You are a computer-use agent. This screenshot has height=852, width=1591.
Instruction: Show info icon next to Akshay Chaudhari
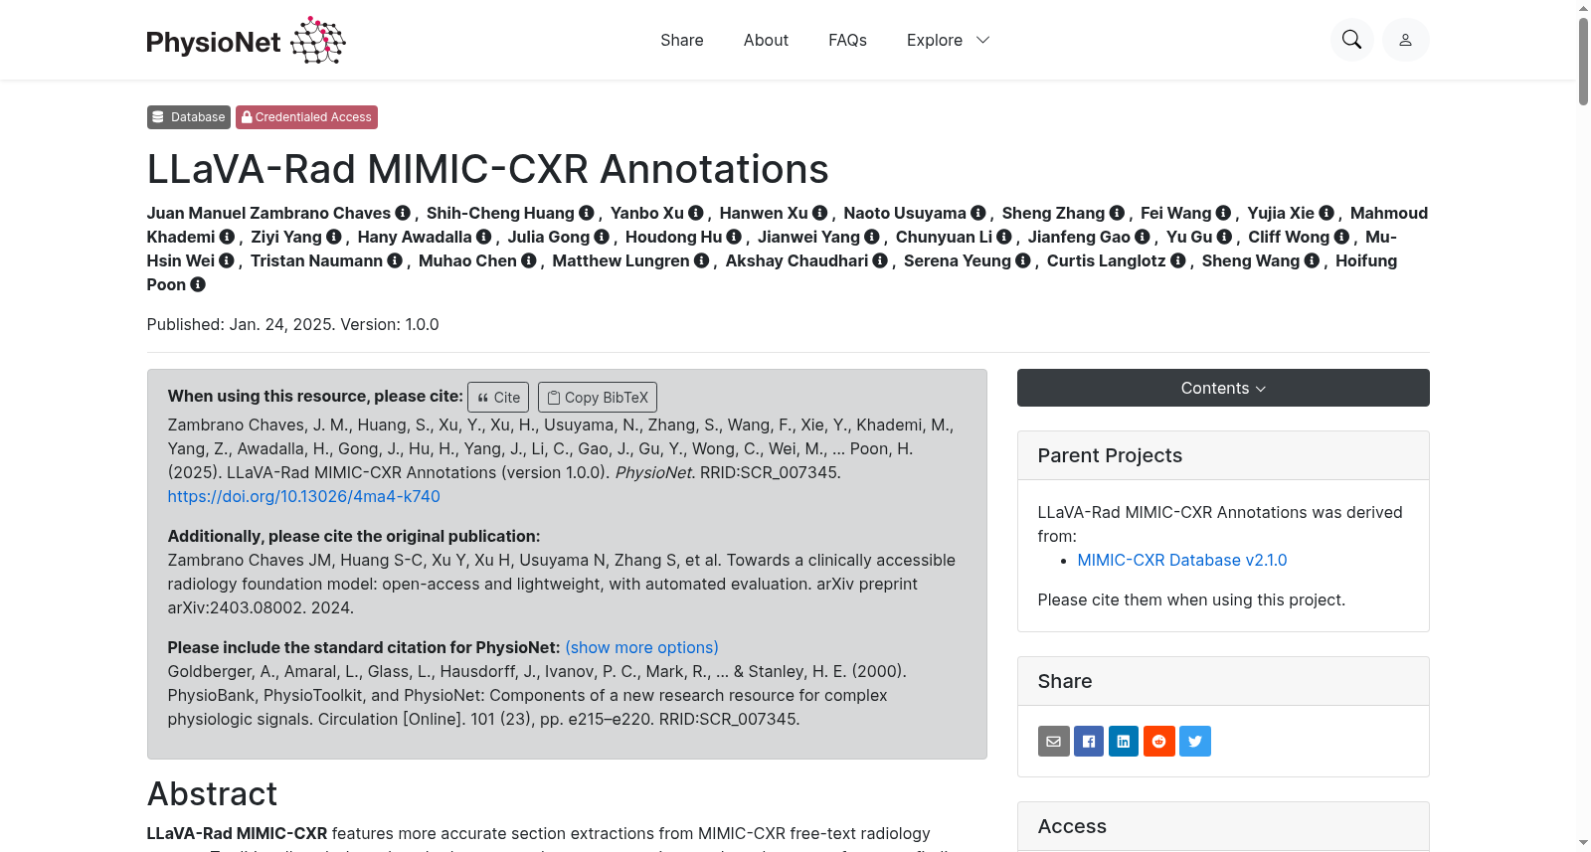[880, 260]
